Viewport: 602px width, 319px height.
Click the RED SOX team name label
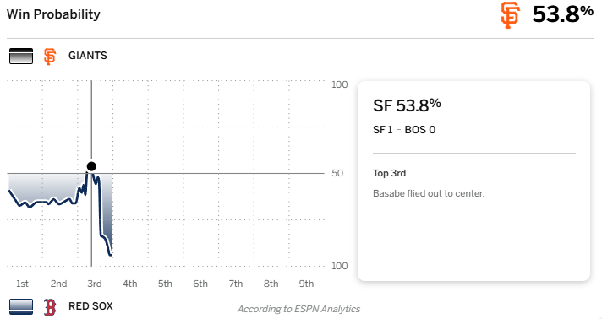90,306
